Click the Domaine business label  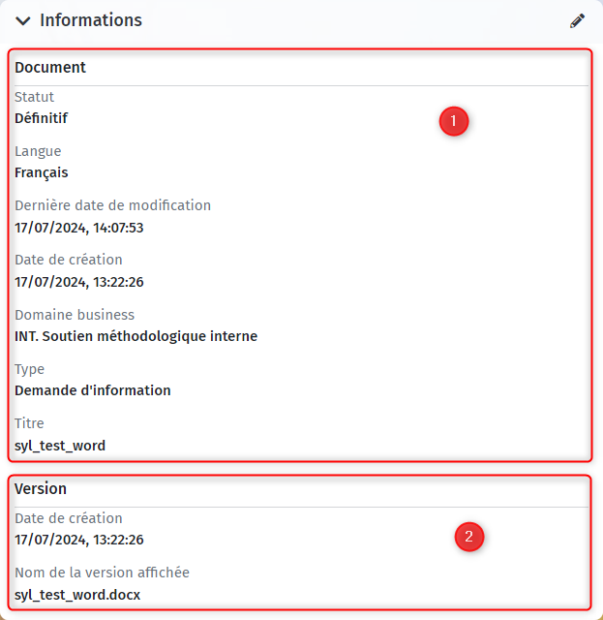click(x=75, y=315)
